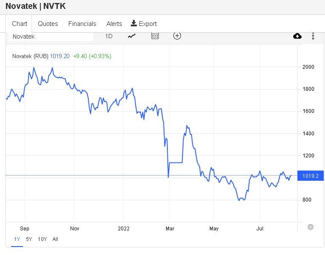Click the 1019.2 current price axis label

coord(311,176)
